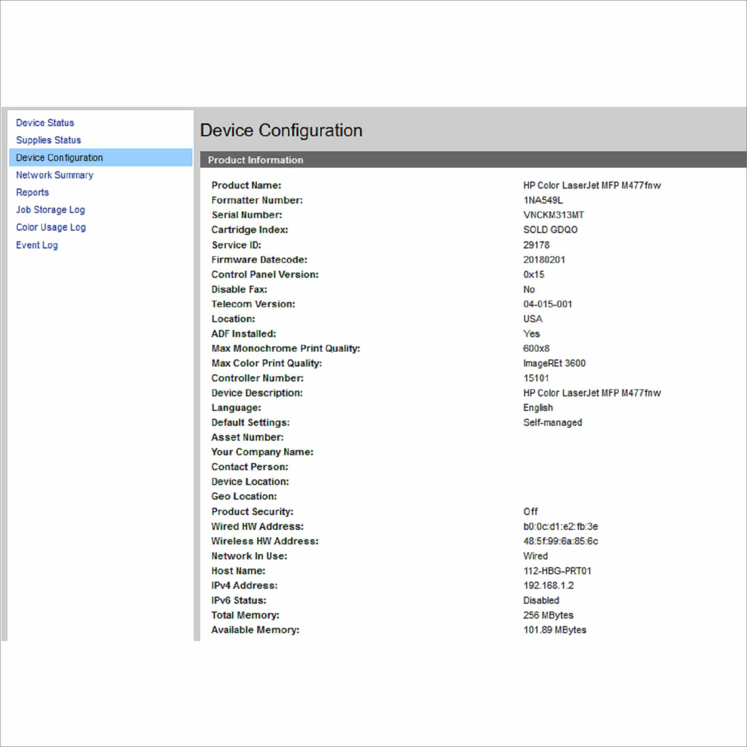Select the IPv4 address 192.168.1.2
The height and width of the screenshot is (747, 747).
[x=549, y=585]
